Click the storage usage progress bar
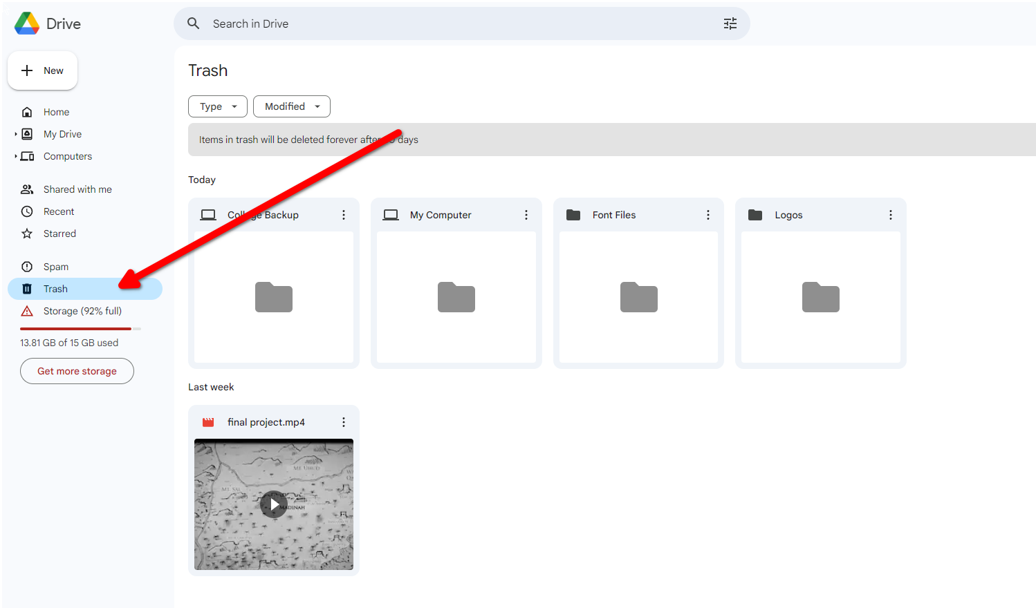Screen dimensions: 1036x608 pyautogui.click(x=80, y=329)
